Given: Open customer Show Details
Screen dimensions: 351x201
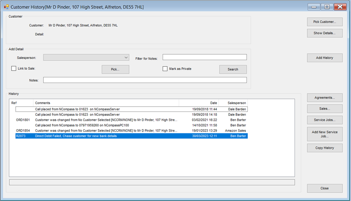Looking at the screenshot, I should (325, 33).
